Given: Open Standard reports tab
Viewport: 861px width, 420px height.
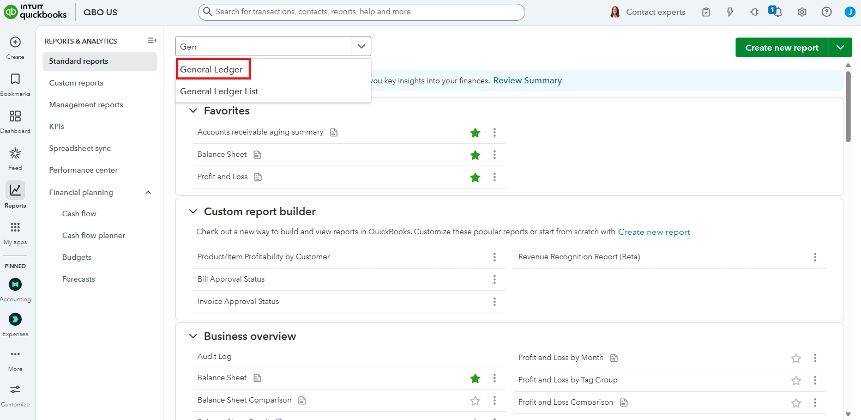Looking at the screenshot, I should pyautogui.click(x=100, y=61).
